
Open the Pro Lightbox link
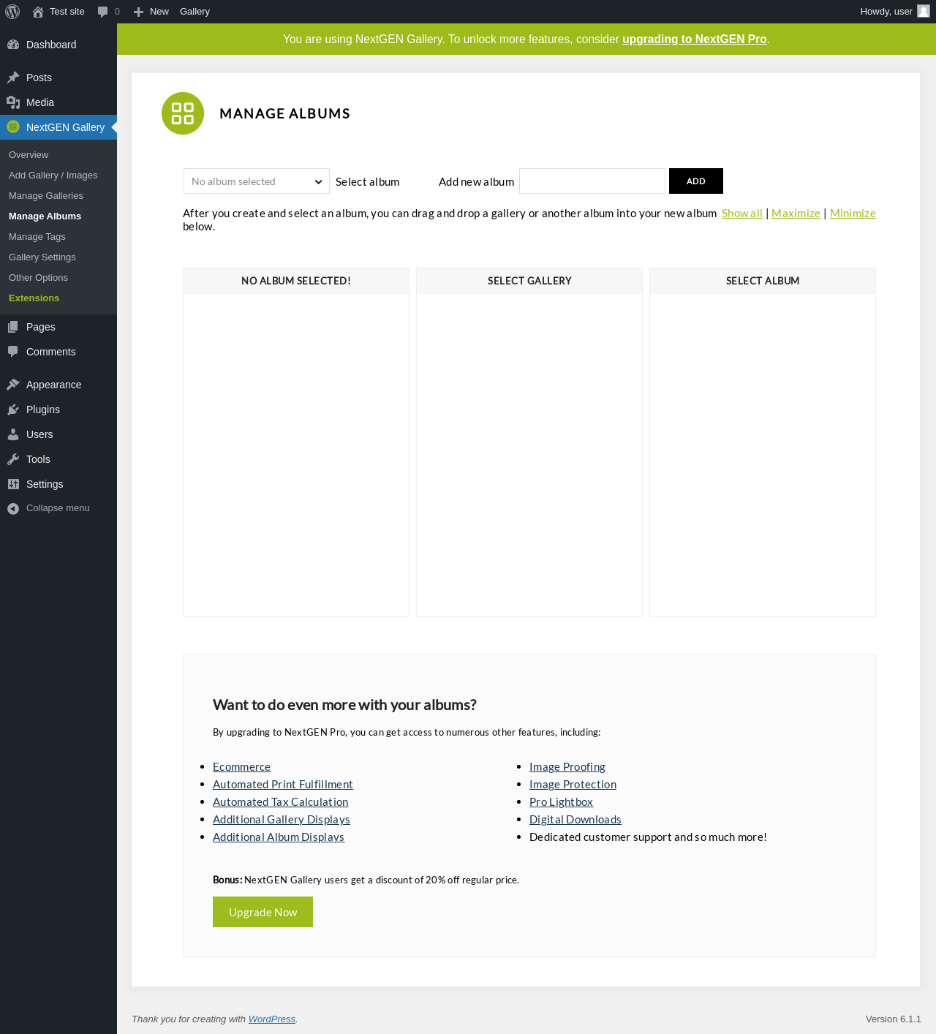(x=561, y=802)
